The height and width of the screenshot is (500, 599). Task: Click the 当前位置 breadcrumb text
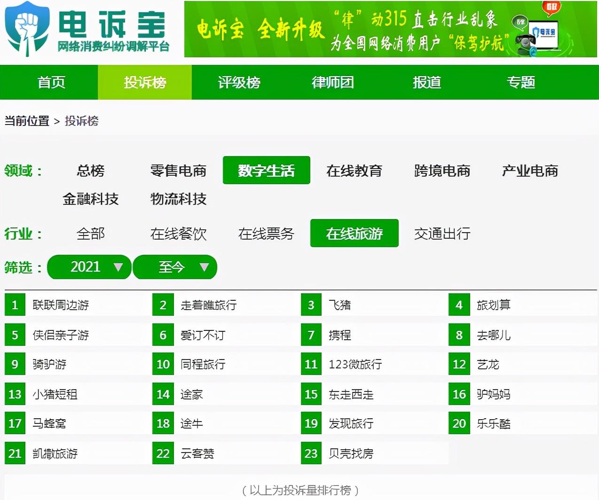click(x=27, y=121)
